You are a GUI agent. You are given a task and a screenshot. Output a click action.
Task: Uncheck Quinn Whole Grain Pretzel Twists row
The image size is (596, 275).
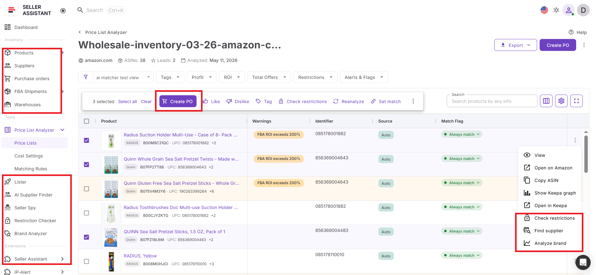click(87, 164)
